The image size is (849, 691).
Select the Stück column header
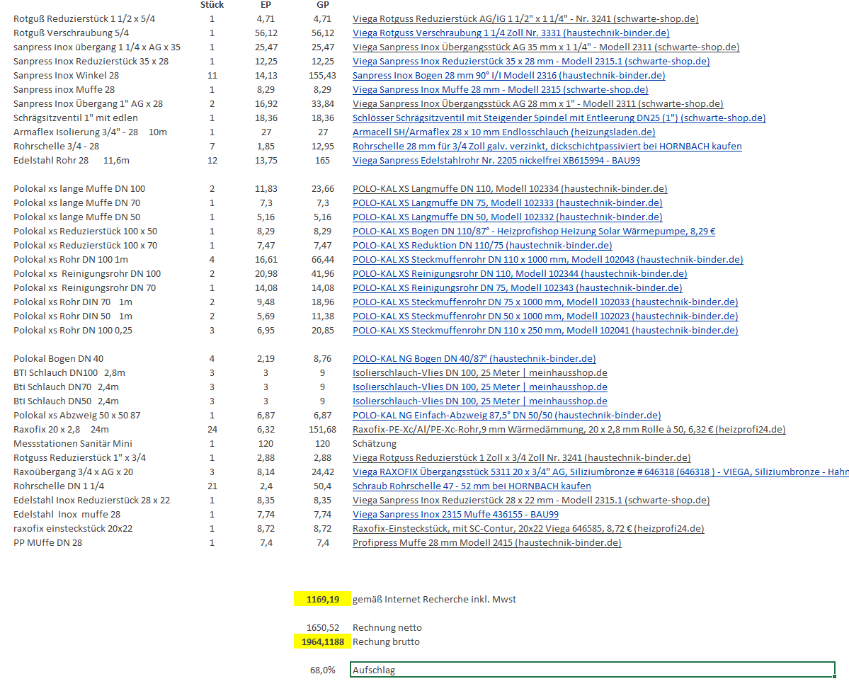pos(212,5)
